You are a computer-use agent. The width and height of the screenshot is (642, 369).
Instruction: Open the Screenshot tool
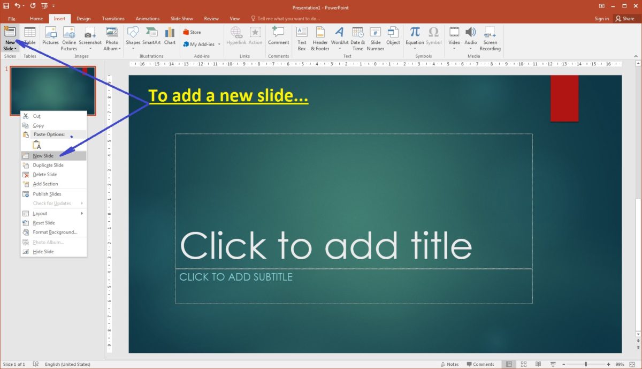pyautogui.click(x=90, y=36)
